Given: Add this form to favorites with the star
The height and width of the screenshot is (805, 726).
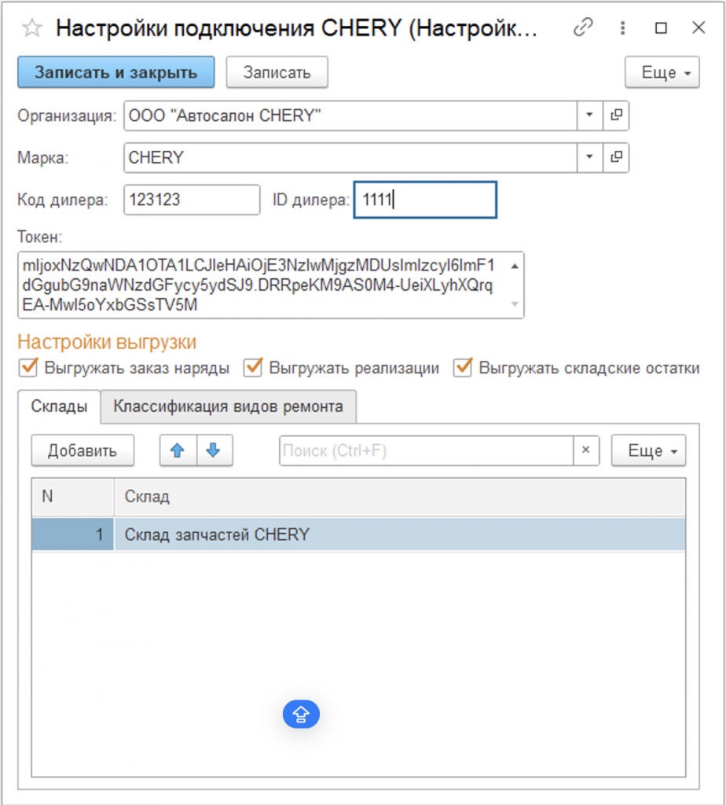Looking at the screenshot, I should point(31,28).
